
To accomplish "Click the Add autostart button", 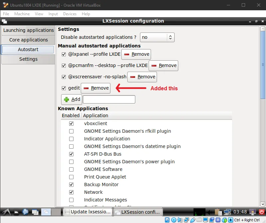I will pyautogui.click(x=71, y=100).
